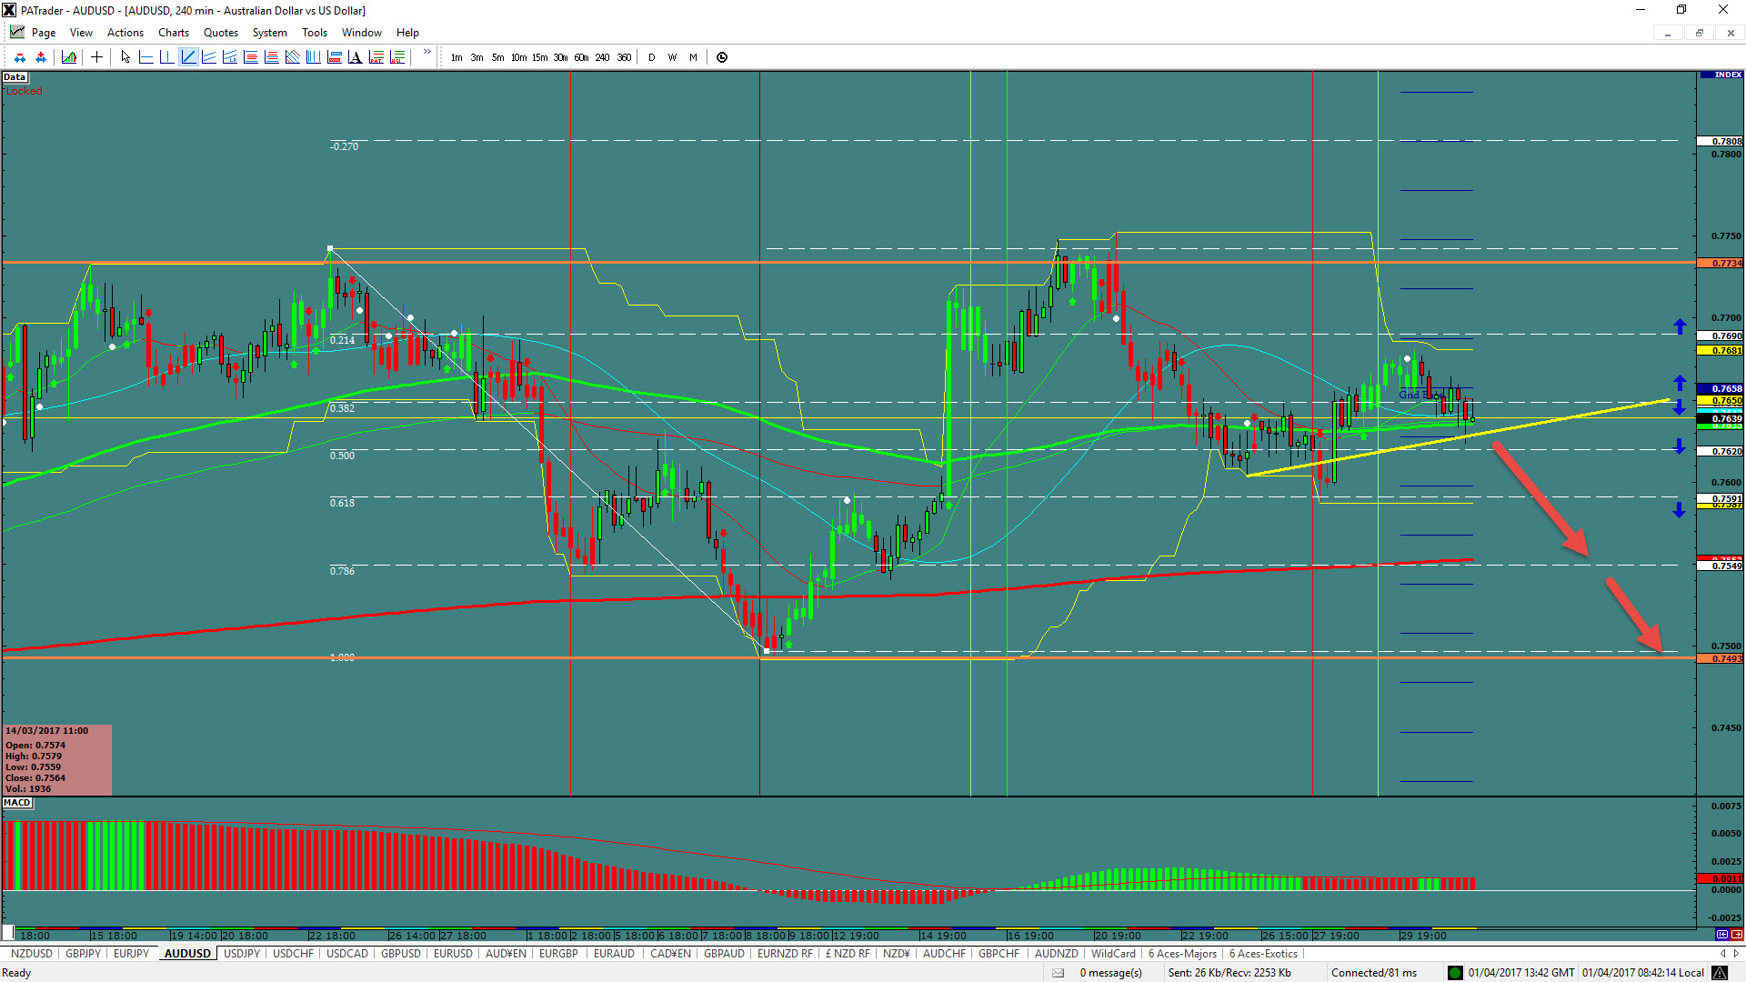
Task: Switch to 60m timeframe
Action: (582, 57)
